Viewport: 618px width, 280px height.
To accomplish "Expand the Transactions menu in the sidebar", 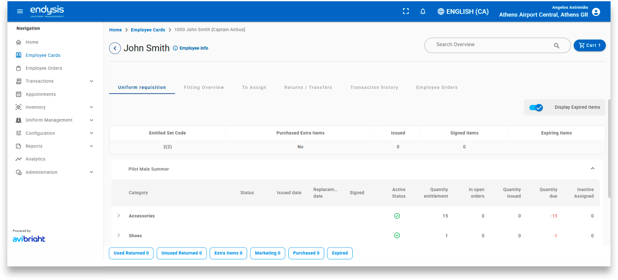I will 91,81.
